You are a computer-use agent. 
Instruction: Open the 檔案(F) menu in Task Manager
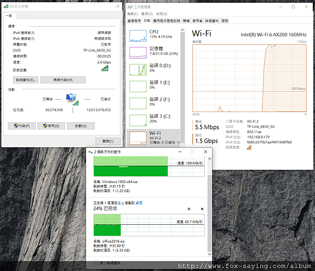pyautogui.click(x=133, y=14)
